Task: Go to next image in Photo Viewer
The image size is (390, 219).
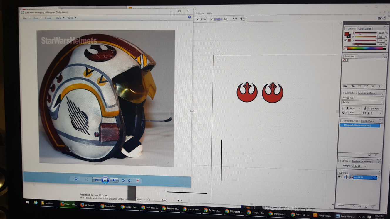Action: [114, 180]
